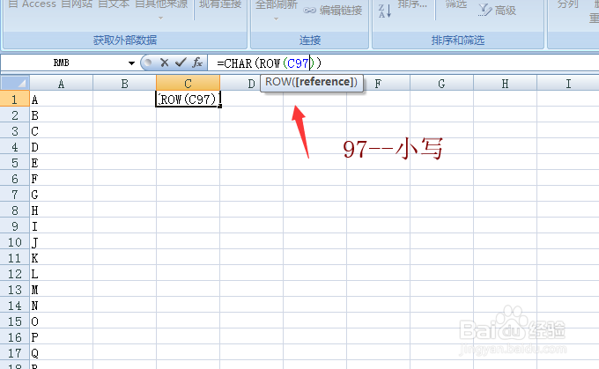
Task: Select row 13 header
Action: click(x=14, y=290)
